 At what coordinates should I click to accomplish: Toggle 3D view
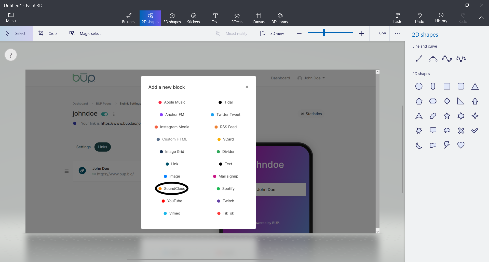pyautogui.click(x=272, y=33)
